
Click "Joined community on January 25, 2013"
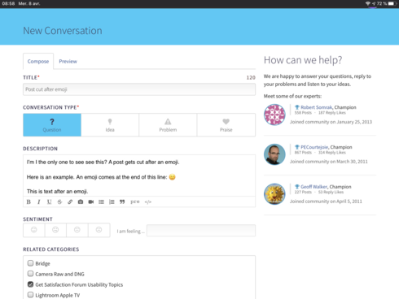[x=331, y=122]
